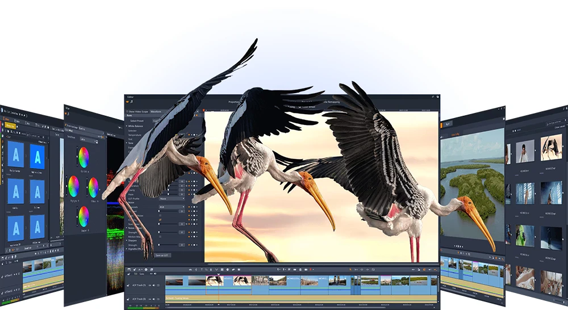
Task: Click Solo in the timeline header row
Action: point(141,274)
